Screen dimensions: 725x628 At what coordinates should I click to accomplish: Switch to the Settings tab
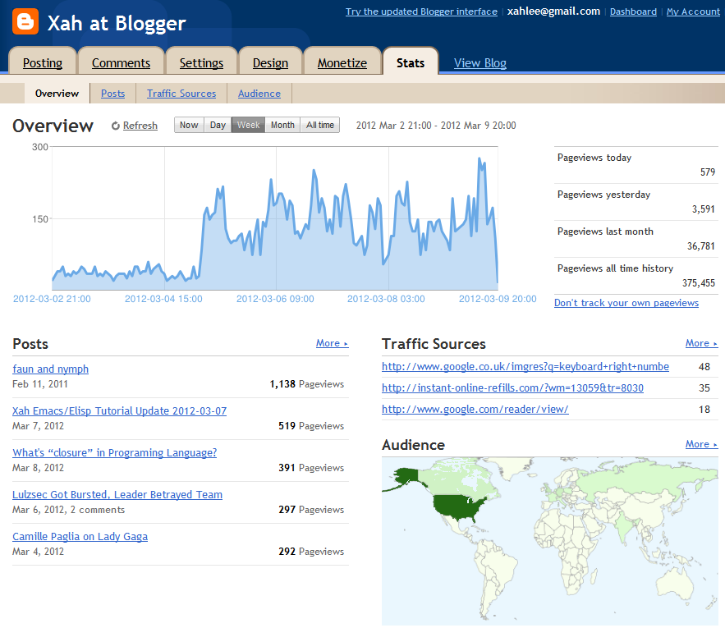point(201,62)
